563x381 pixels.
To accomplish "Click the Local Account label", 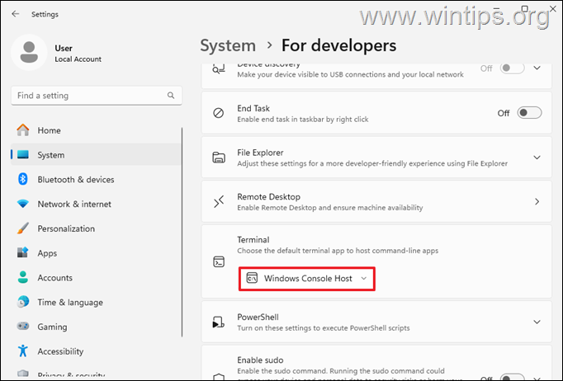I will coord(78,59).
